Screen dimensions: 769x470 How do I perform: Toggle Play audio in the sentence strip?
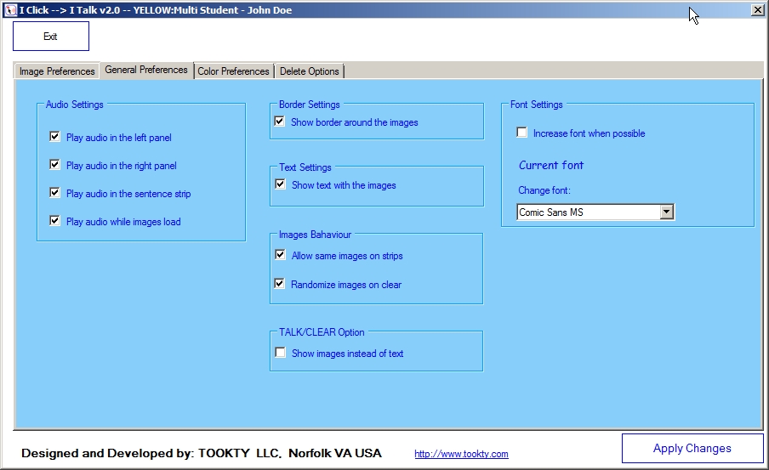pyautogui.click(x=55, y=193)
